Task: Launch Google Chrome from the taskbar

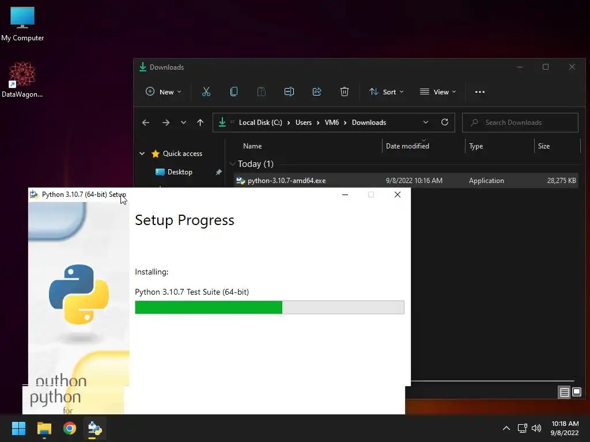Action: [70, 428]
